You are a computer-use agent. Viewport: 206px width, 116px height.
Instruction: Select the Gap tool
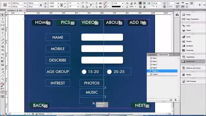(3, 25)
